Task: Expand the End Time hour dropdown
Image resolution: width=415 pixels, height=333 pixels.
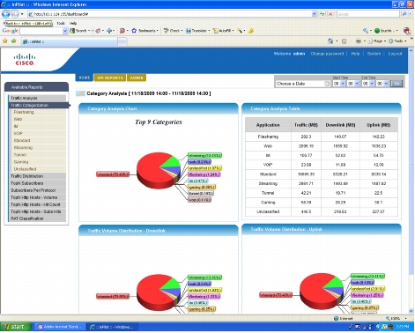Action: pos(372,84)
